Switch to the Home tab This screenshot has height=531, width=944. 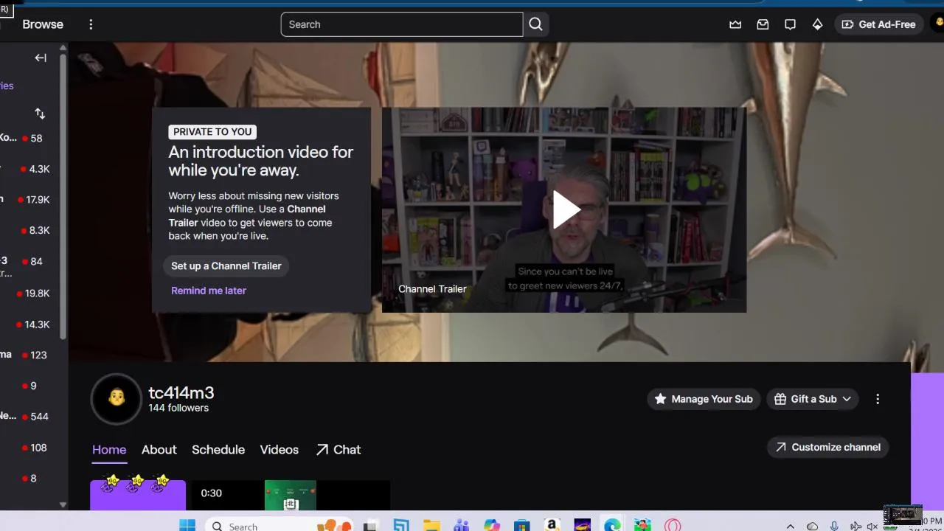tap(109, 450)
